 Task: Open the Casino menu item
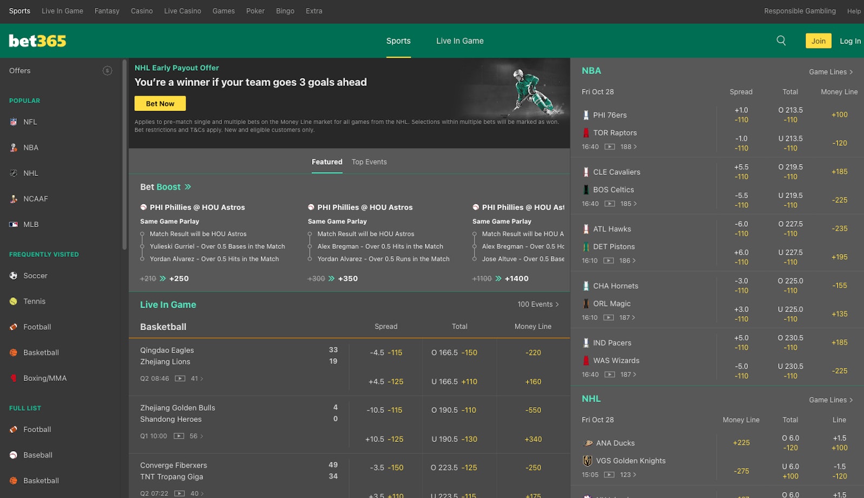pyautogui.click(x=141, y=11)
